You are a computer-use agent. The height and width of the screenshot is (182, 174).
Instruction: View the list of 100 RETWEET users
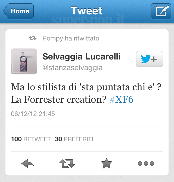(x=31, y=139)
